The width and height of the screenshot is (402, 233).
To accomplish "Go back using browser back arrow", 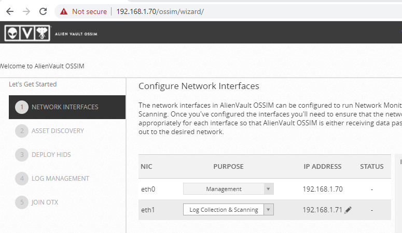I will (x=10, y=11).
